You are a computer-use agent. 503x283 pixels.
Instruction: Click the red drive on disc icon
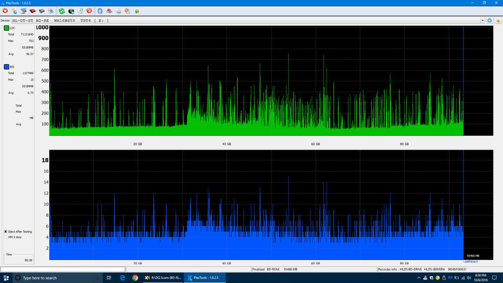coord(109,11)
